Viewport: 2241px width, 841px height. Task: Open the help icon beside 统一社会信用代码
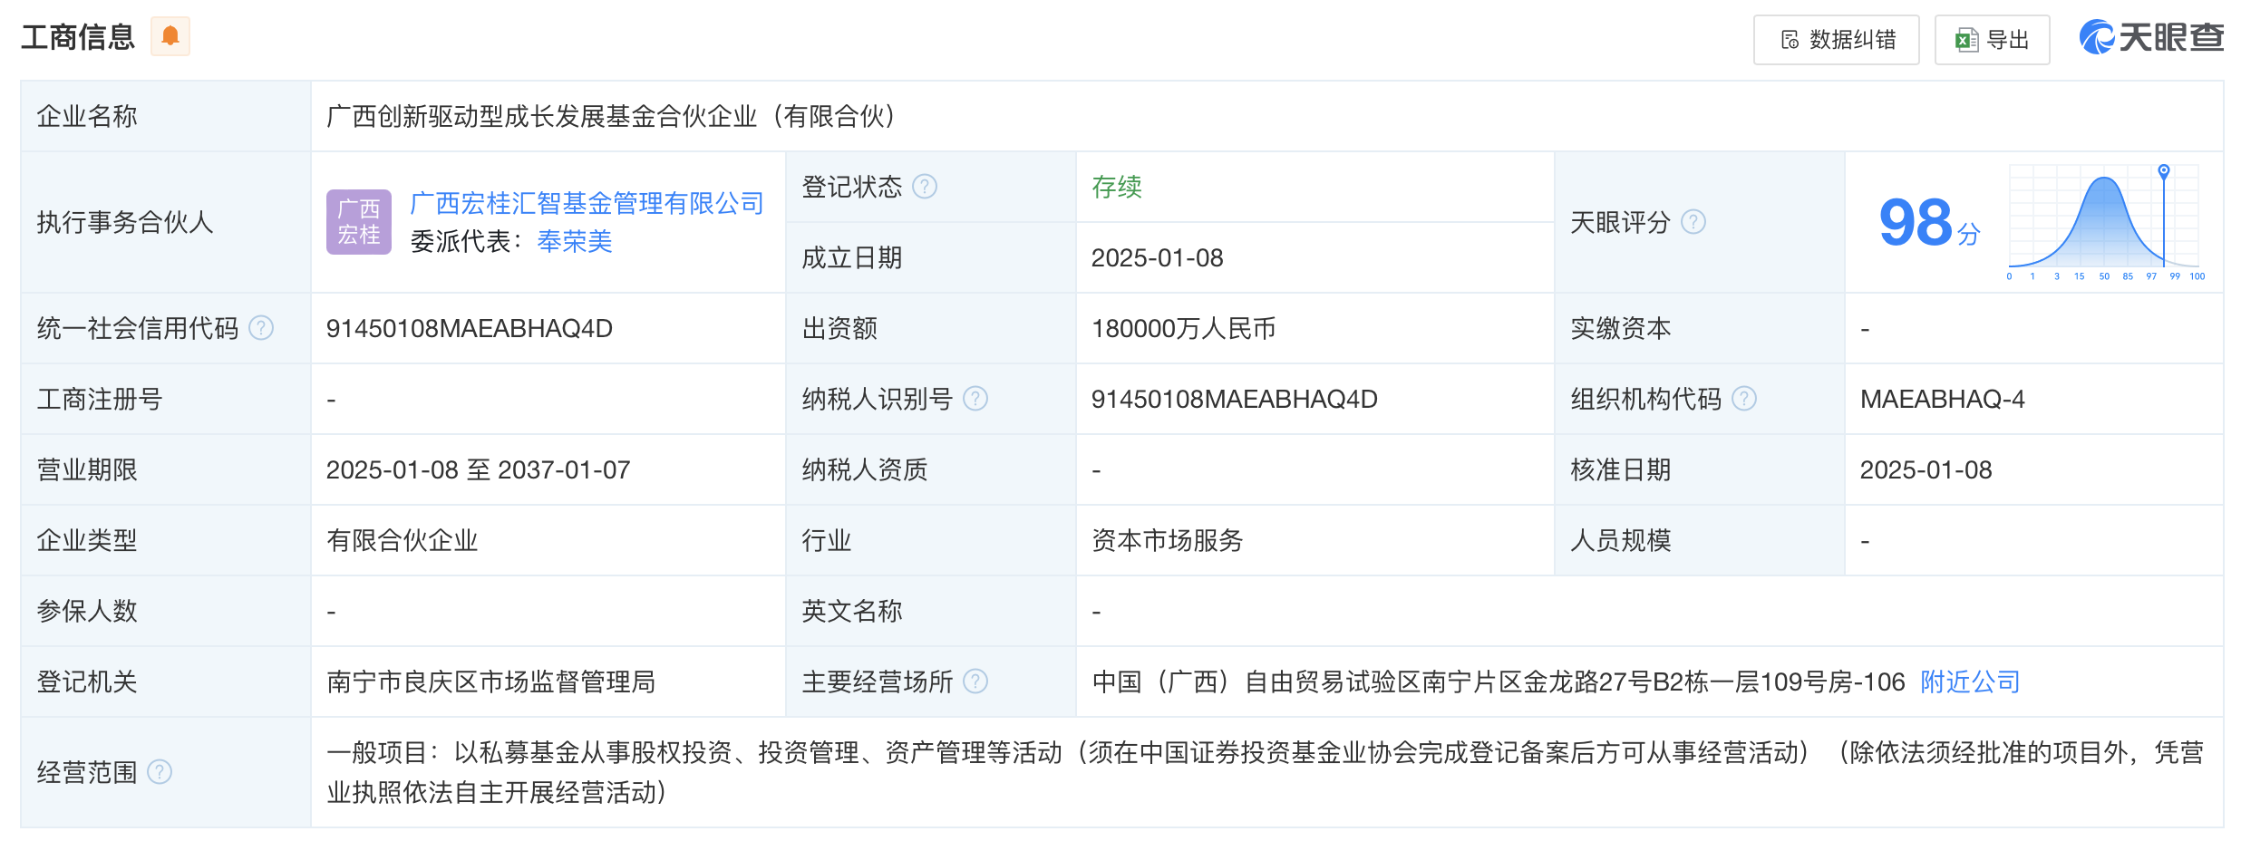coord(261,328)
